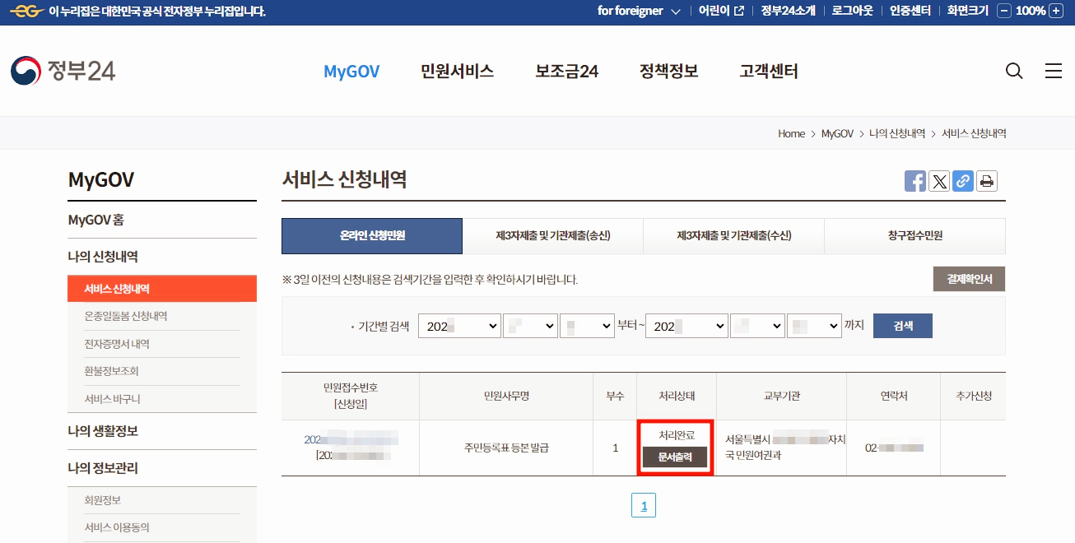Print the page using the printer icon
This screenshot has width=1075, height=543.
click(986, 181)
